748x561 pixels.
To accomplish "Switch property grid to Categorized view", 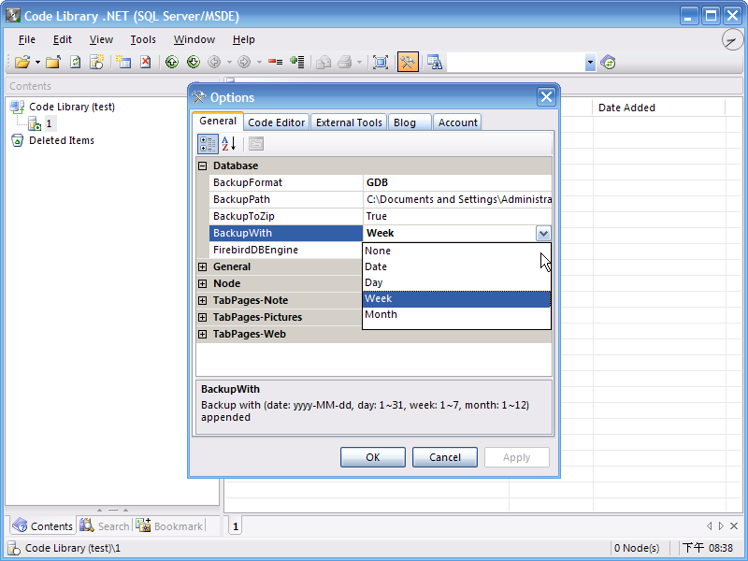I will [x=208, y=144].
